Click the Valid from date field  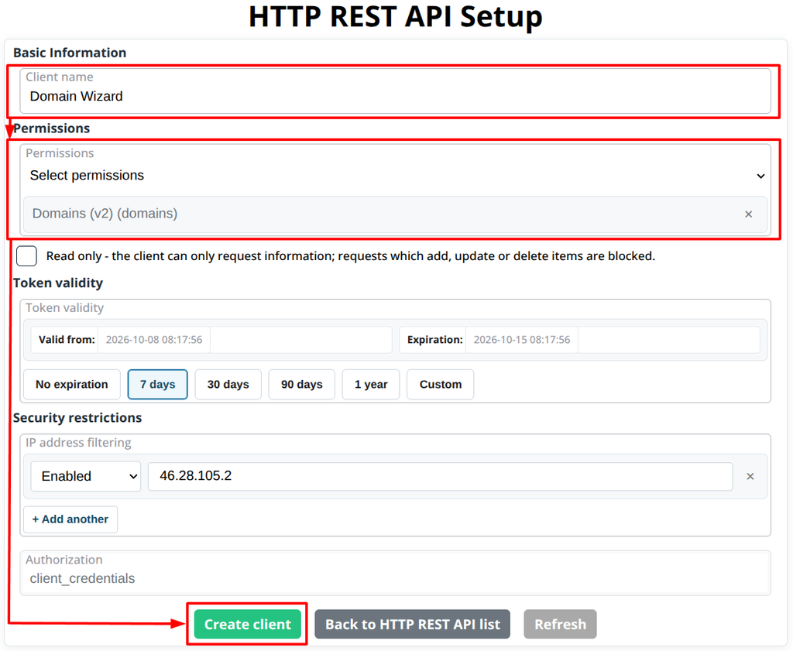(x=154, y=340)
